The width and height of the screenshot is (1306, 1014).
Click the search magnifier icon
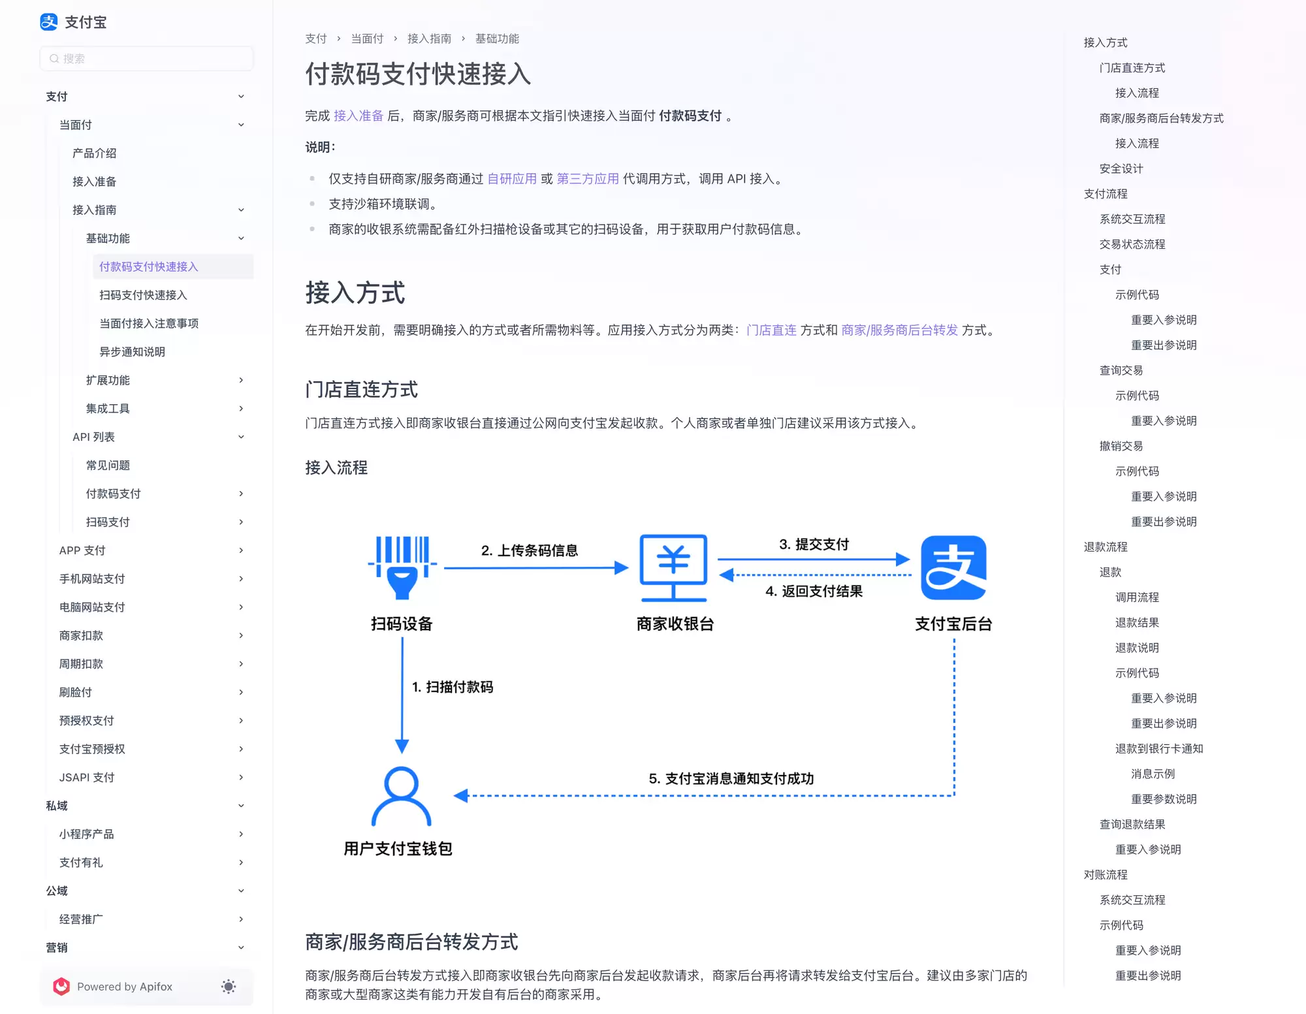pos(54,59)
